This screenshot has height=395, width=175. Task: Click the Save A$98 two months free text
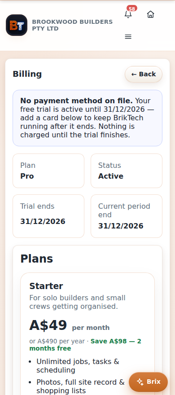click(85, 345)
